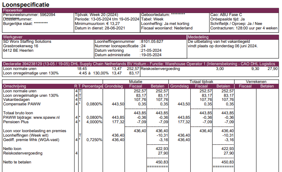
Task: Click the Cao: ABU Fase C text
Action: pyautogui.click(x=226, y=15)
